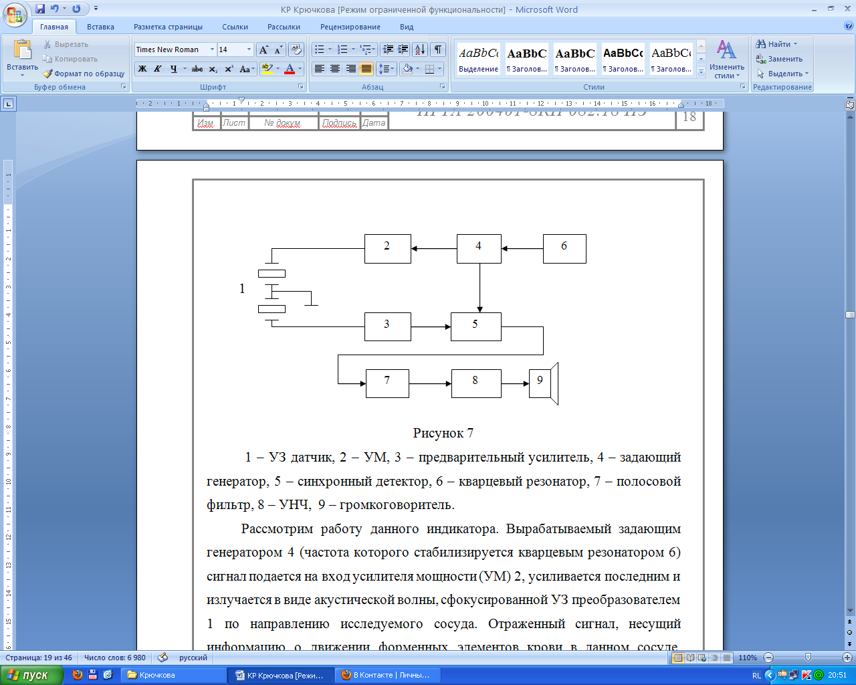Image resolution: width=856 pixels, height=685 pixels.
Task: Open the Шрифт dialog launcher
Action: pos(301,87)
